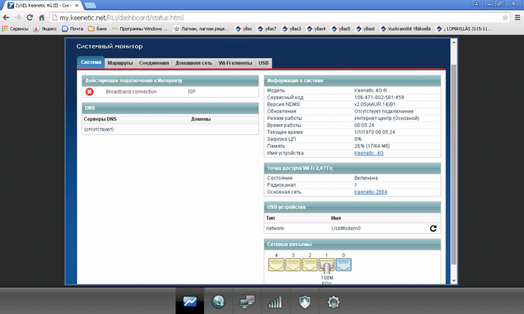524x314 pixels.
Task: Open the Vuokramökit Ylläksellä bookmark
Action: click(x=405, y=29)
